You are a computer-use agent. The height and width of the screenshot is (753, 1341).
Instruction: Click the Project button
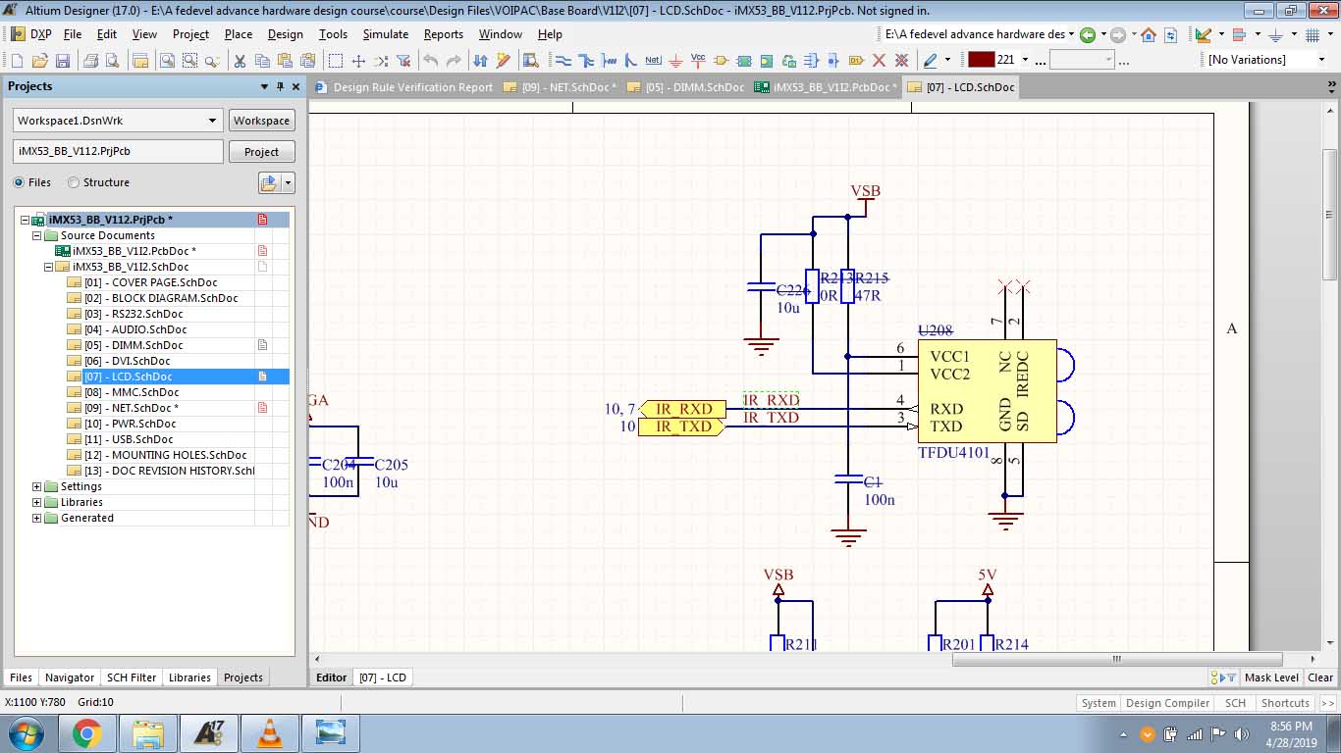pos(261,152)
